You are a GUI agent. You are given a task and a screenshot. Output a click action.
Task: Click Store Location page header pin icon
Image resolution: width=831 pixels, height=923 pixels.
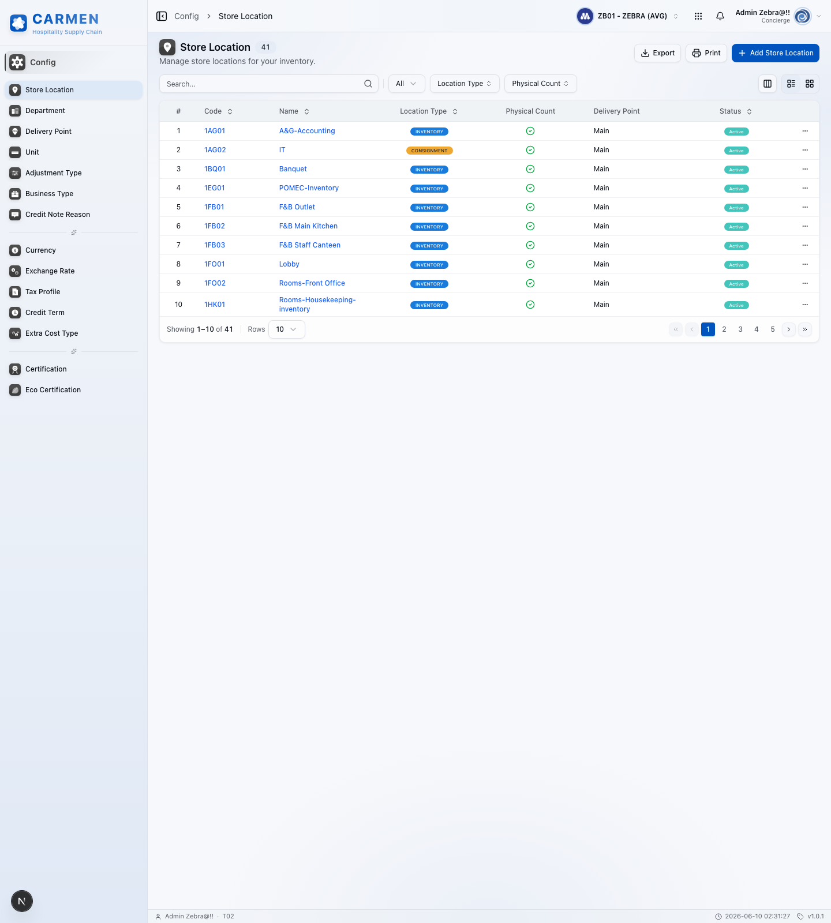[167, 47]
